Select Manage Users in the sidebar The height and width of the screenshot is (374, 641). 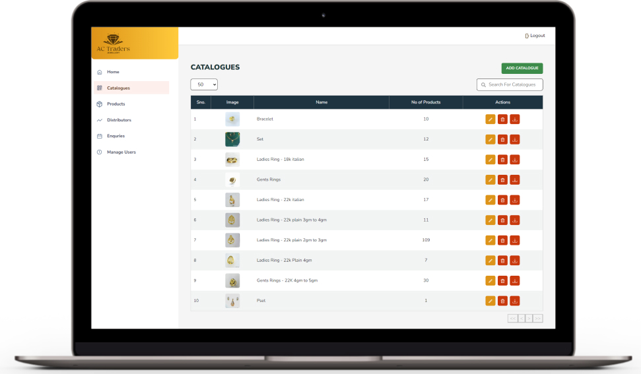[x=121, y=152]
